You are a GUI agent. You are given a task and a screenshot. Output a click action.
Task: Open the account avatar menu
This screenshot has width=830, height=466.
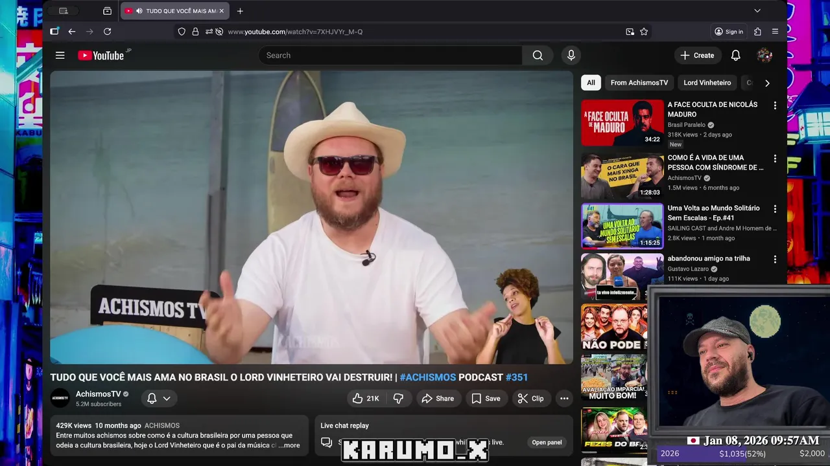pos(765,56)
